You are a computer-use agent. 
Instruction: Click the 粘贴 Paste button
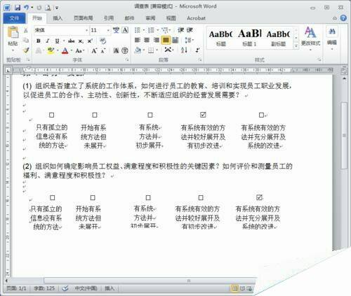(x=13, y=38)
